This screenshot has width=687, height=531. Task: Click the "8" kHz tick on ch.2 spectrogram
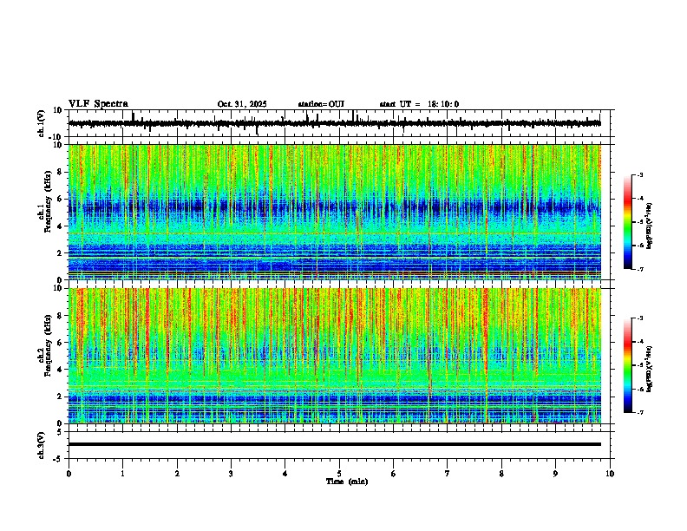point(61,316)
